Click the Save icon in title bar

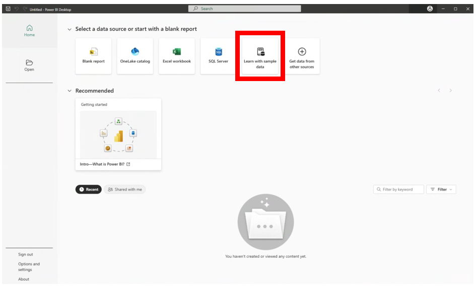(x=8, y=9)
